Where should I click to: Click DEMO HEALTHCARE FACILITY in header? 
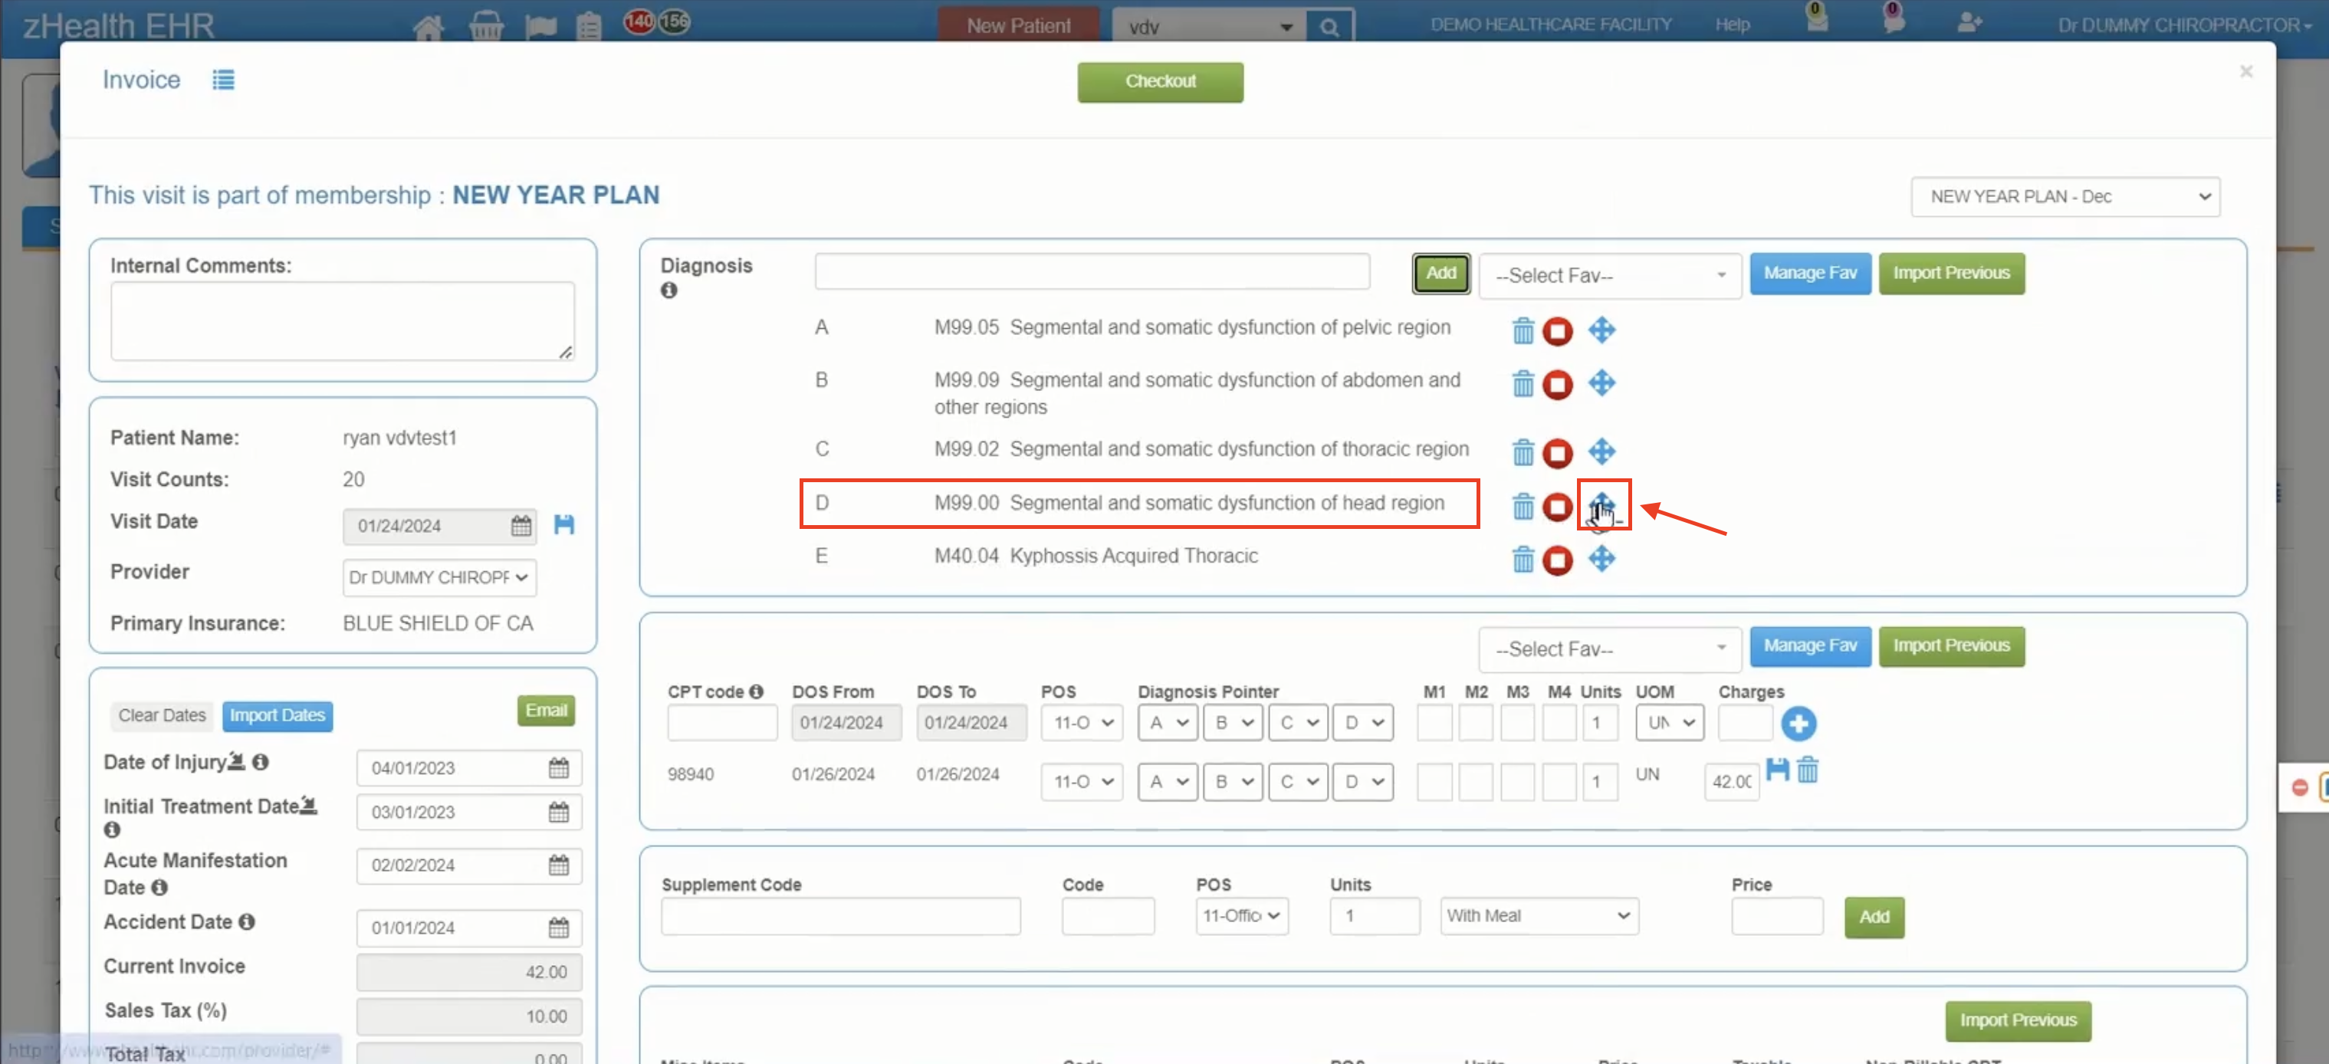click(1551, 25)
